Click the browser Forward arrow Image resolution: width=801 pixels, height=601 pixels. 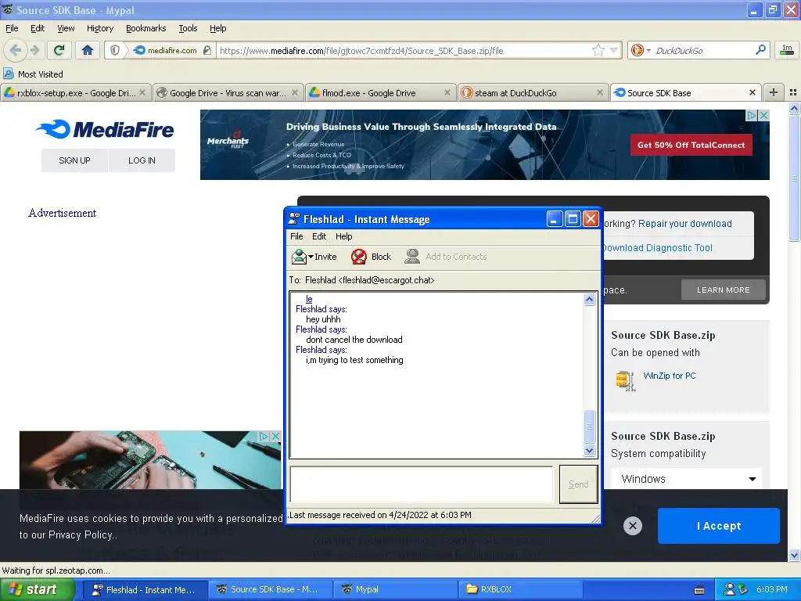pyautogui.click(x=34, y=50)
